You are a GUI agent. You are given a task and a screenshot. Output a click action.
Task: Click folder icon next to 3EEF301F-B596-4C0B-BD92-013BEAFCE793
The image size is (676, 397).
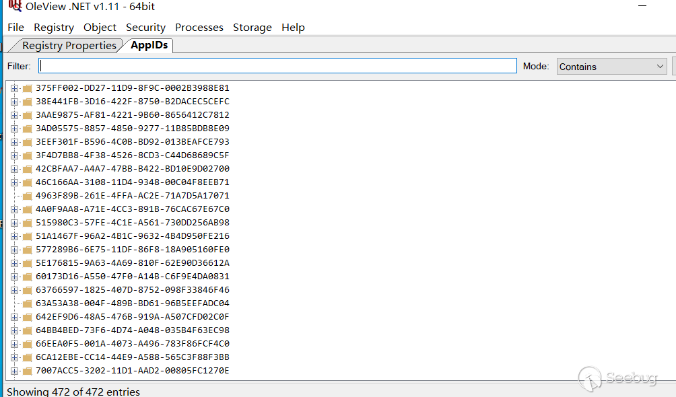28,142
